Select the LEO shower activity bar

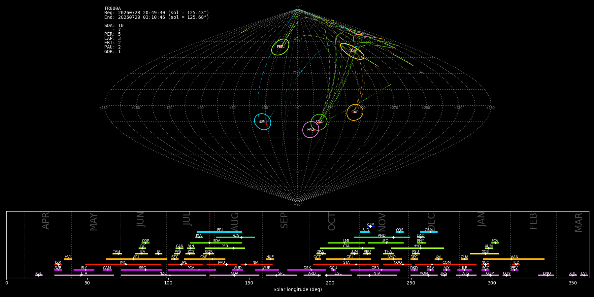point(386,243)
